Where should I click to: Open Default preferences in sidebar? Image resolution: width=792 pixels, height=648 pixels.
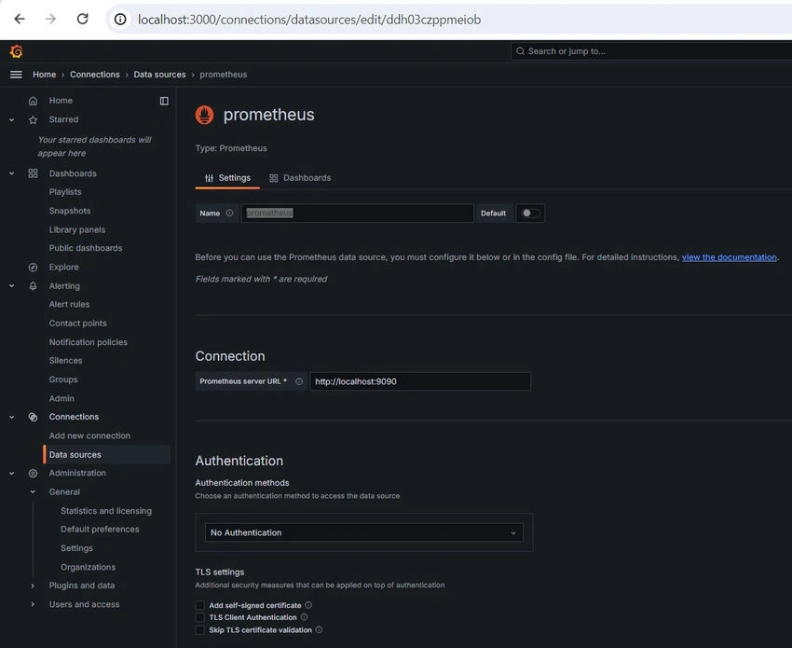[100, 530]
